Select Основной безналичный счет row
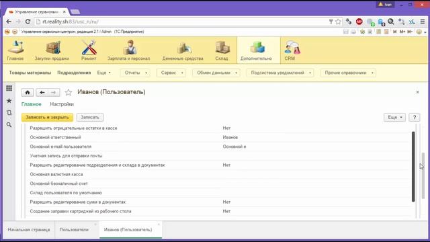The height and width of the screenshot is (242, 430). click(220, 184)
